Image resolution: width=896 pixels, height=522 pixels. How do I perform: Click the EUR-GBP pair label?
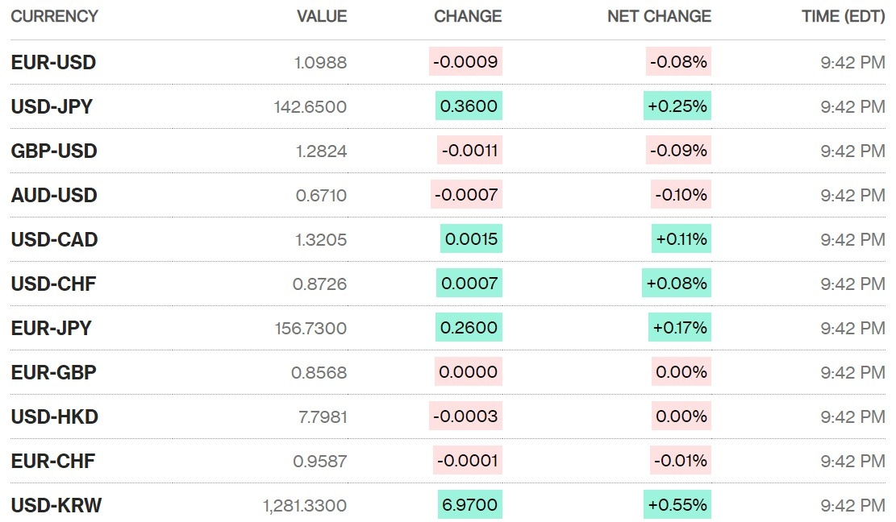tap(53, 372)
